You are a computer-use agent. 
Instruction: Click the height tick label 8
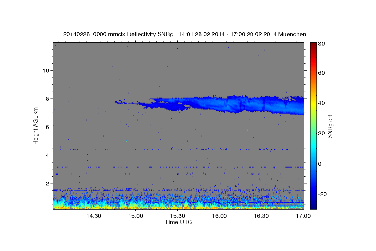tap(48, 99)
